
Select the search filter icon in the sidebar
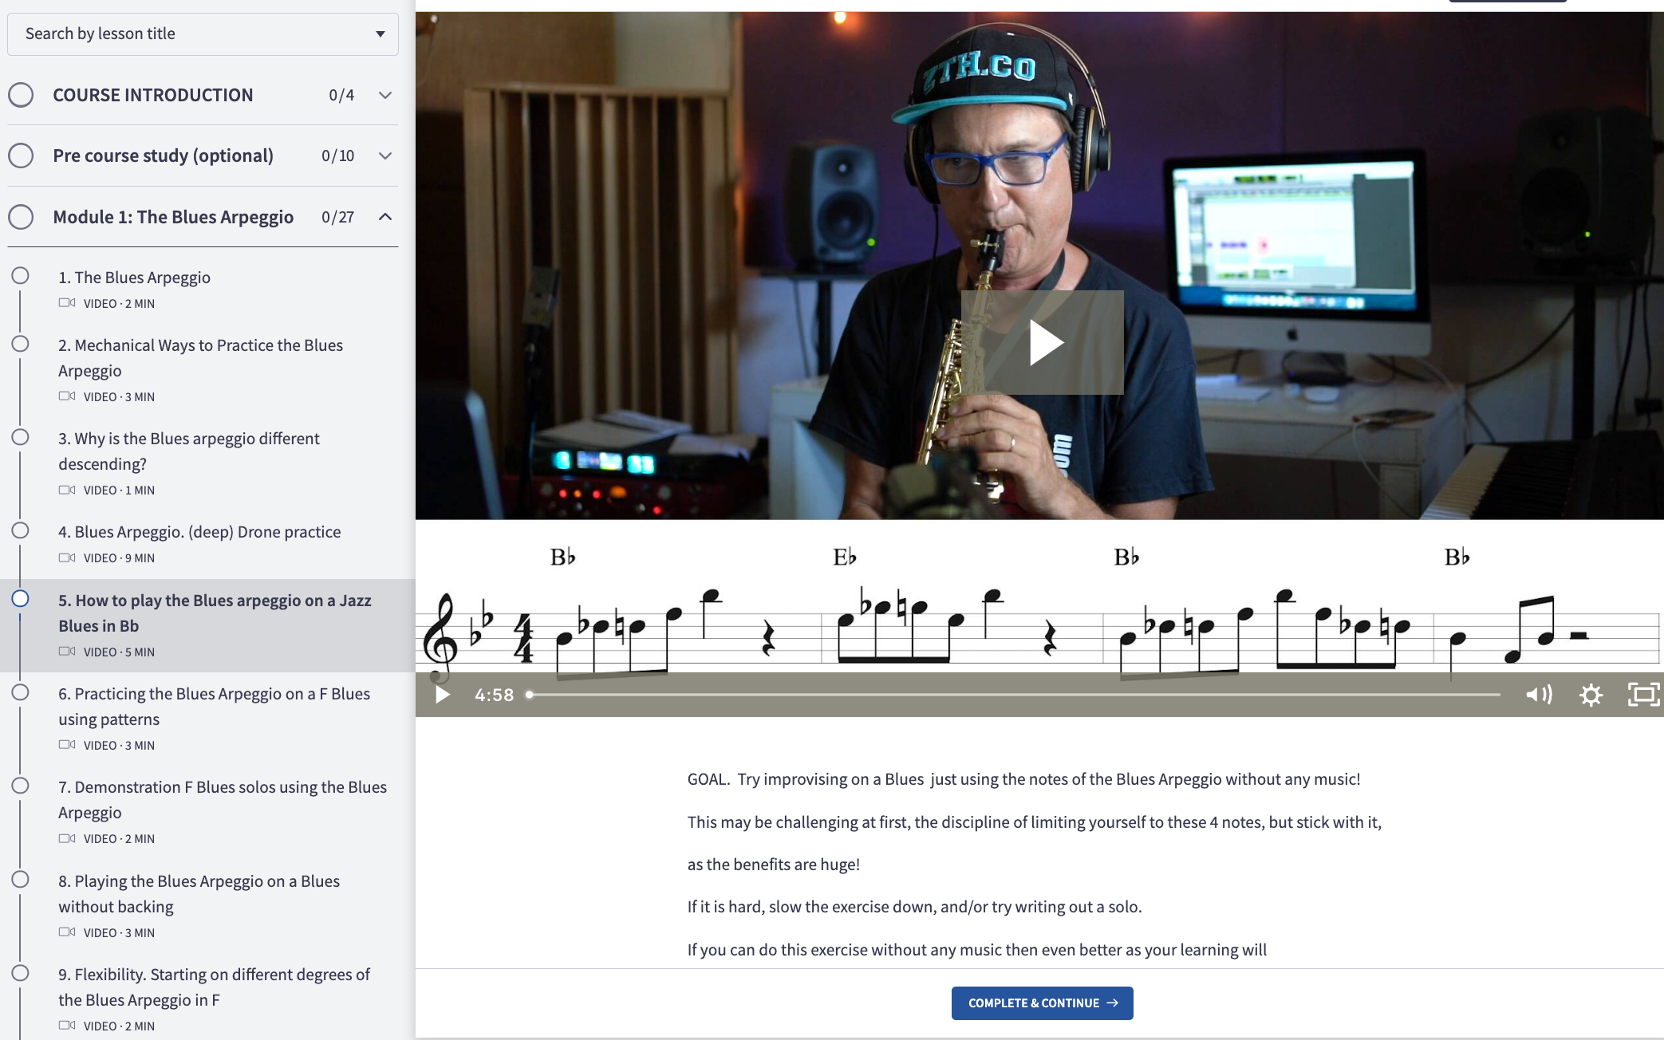pyautogui.click(x=380, y=33)
